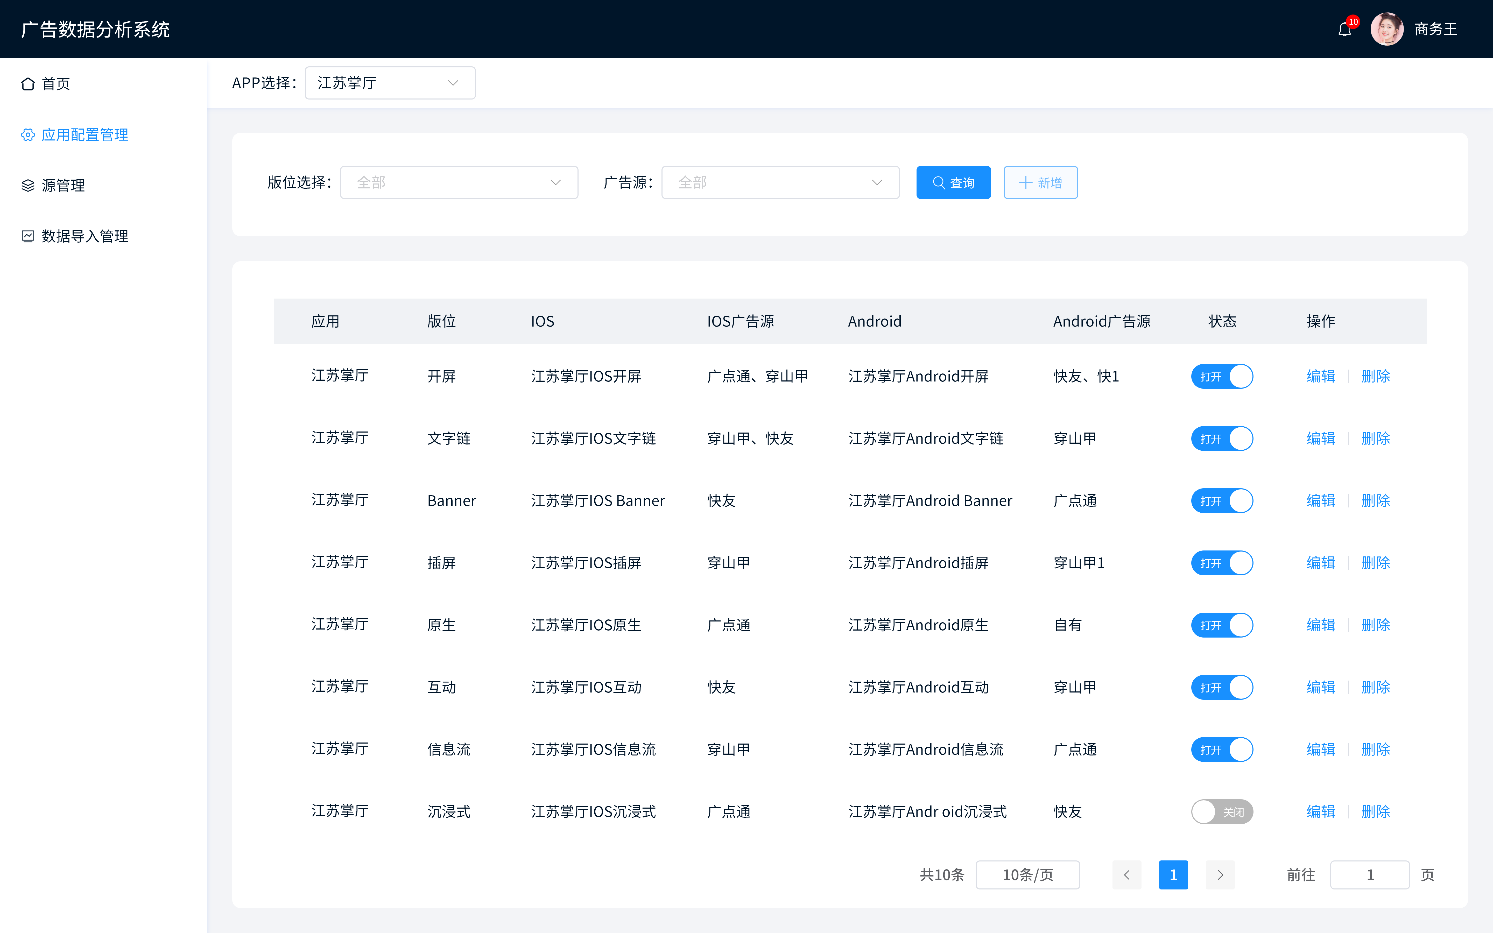
Task: Click 编辑 for the 原生 row
Action: 1321,625
